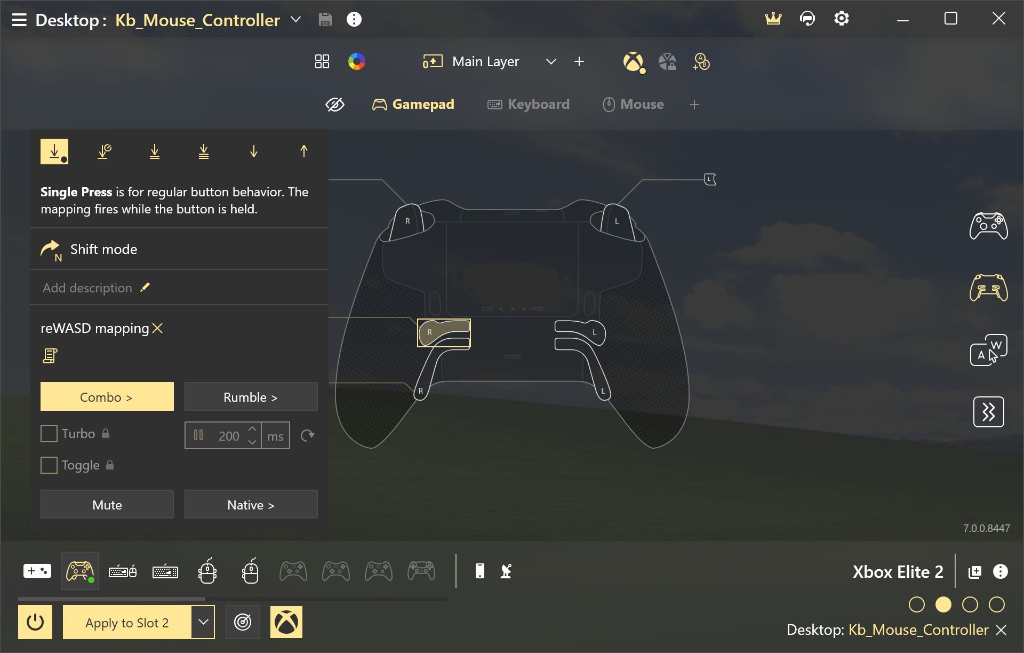Switch to the Mouse tab
Image resolution: width=1024 pixels, height=653 pixels.
(x=633, y=105)
